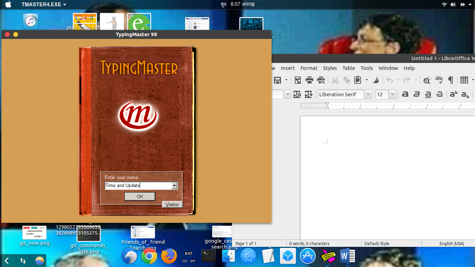Click the indent marker on the ruler
This screenshot has width=475, height=267.
pos(327,105)
